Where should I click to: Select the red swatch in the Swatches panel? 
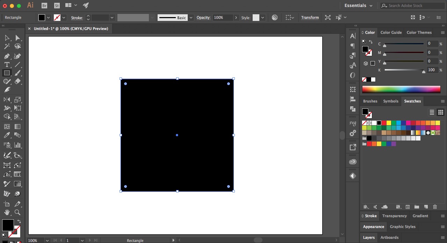(384, 123)
